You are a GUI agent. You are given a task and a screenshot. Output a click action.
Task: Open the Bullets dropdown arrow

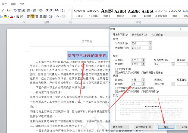click(31, 11)
